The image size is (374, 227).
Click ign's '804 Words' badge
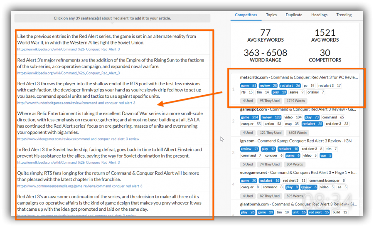(294, 165)
